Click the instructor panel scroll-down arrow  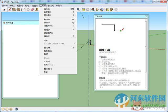coord(146,88)
